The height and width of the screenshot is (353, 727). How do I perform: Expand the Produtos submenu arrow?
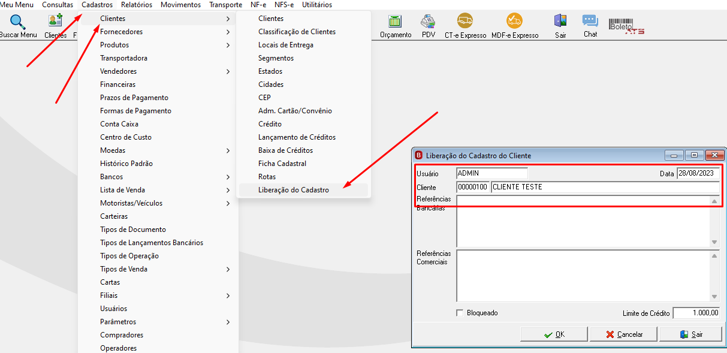[228, 45]
